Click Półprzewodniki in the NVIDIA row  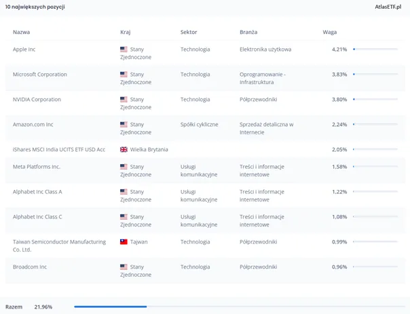[x=259, y=100]
